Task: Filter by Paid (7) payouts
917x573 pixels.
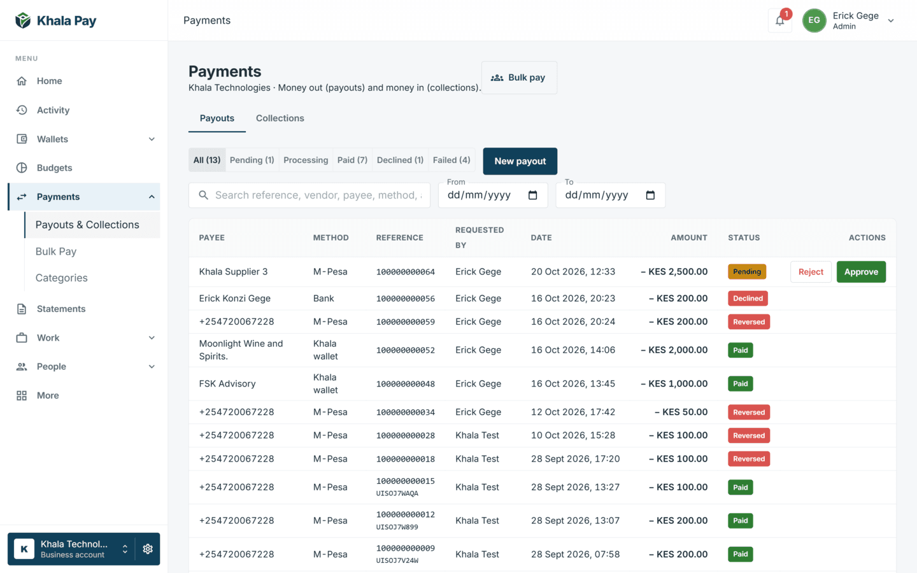Action: click(x=352, y=160)
